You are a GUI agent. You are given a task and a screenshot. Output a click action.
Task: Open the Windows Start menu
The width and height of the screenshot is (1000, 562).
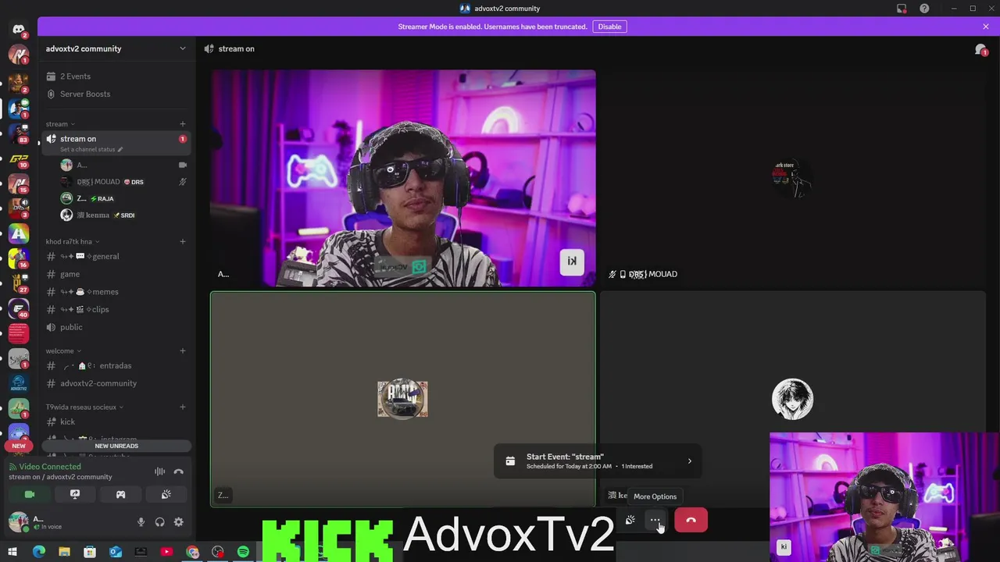pyautogui.click(x=12, y=552)
